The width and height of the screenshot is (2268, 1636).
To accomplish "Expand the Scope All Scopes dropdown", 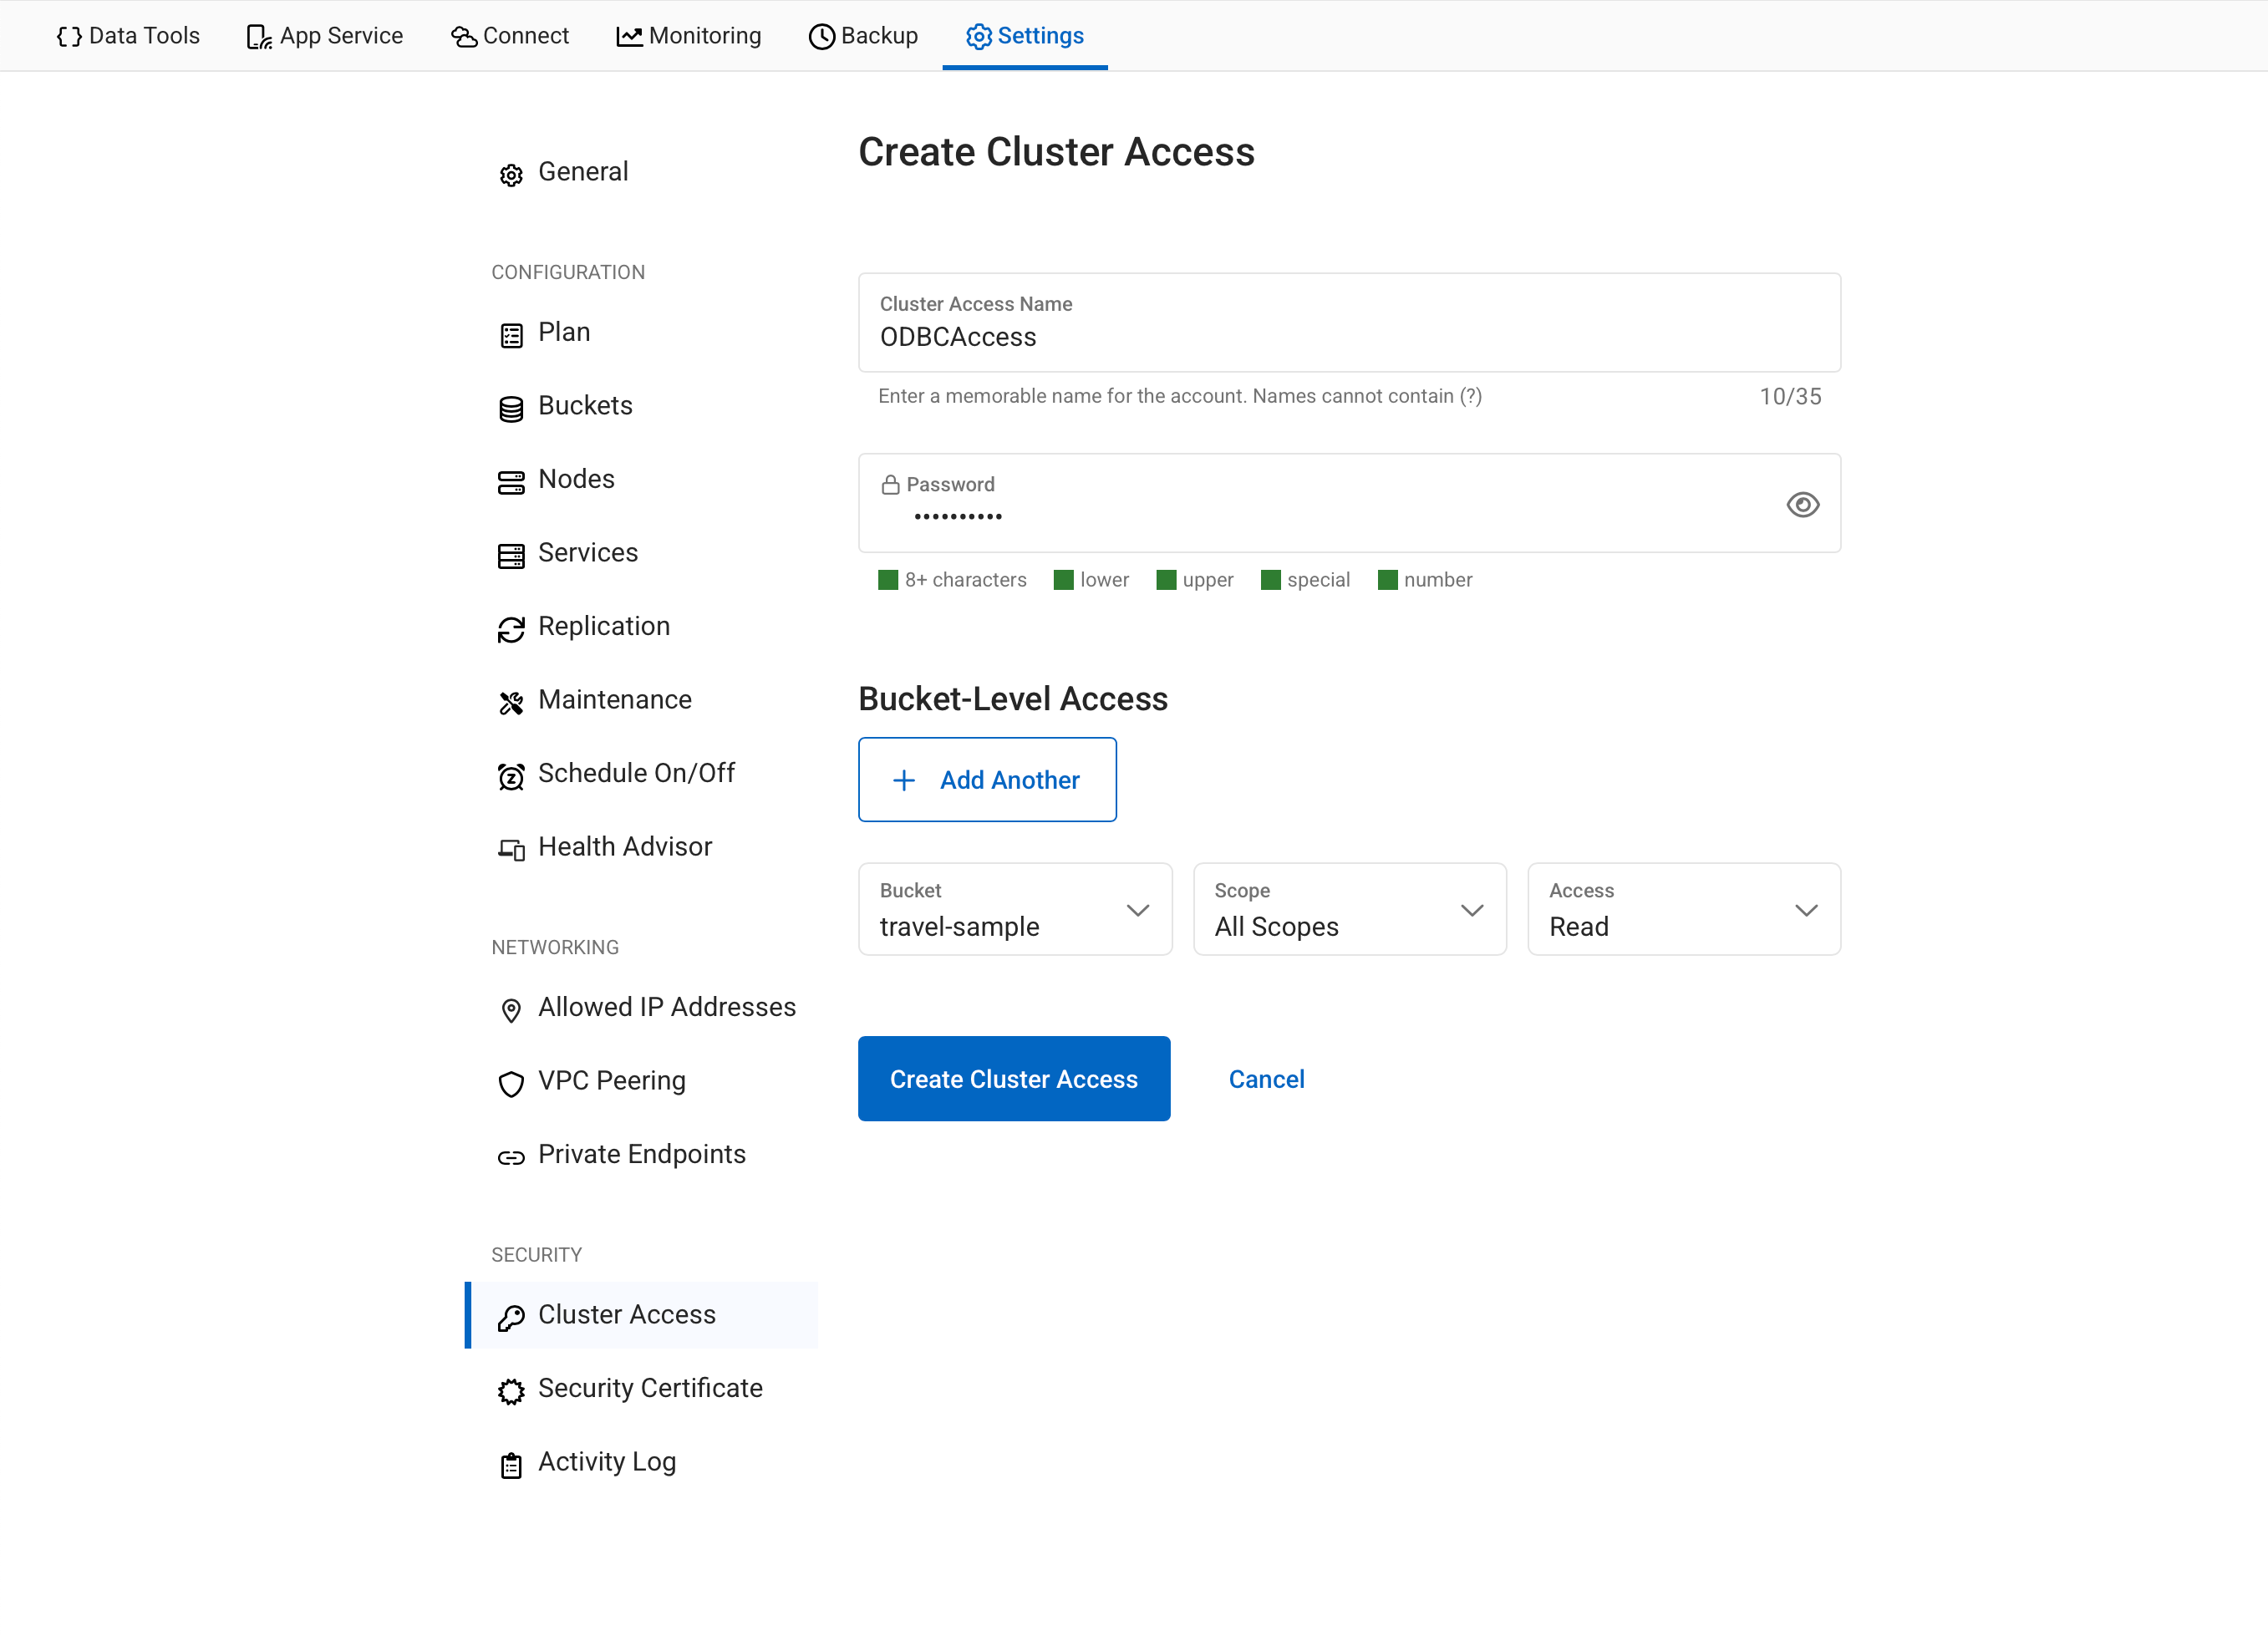I will click(1349, 909).
